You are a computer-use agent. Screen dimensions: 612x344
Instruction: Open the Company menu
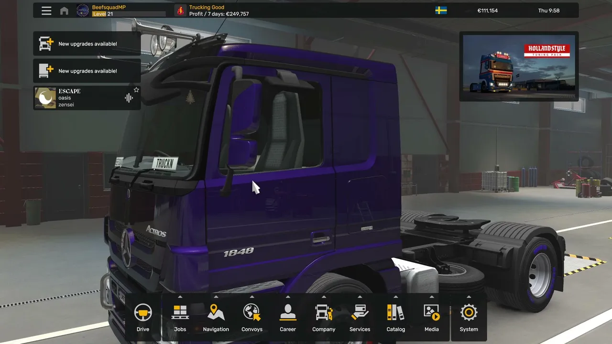tap(324, 318)
